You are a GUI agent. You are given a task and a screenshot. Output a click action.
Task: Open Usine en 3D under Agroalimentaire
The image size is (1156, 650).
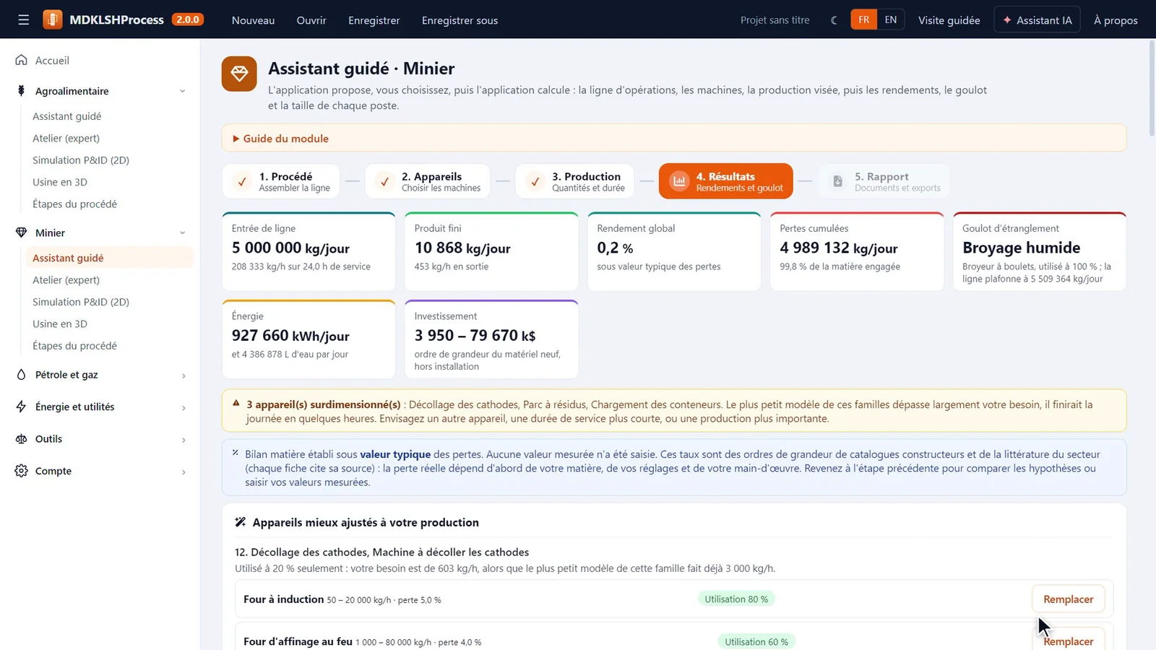tap(60, 182)
